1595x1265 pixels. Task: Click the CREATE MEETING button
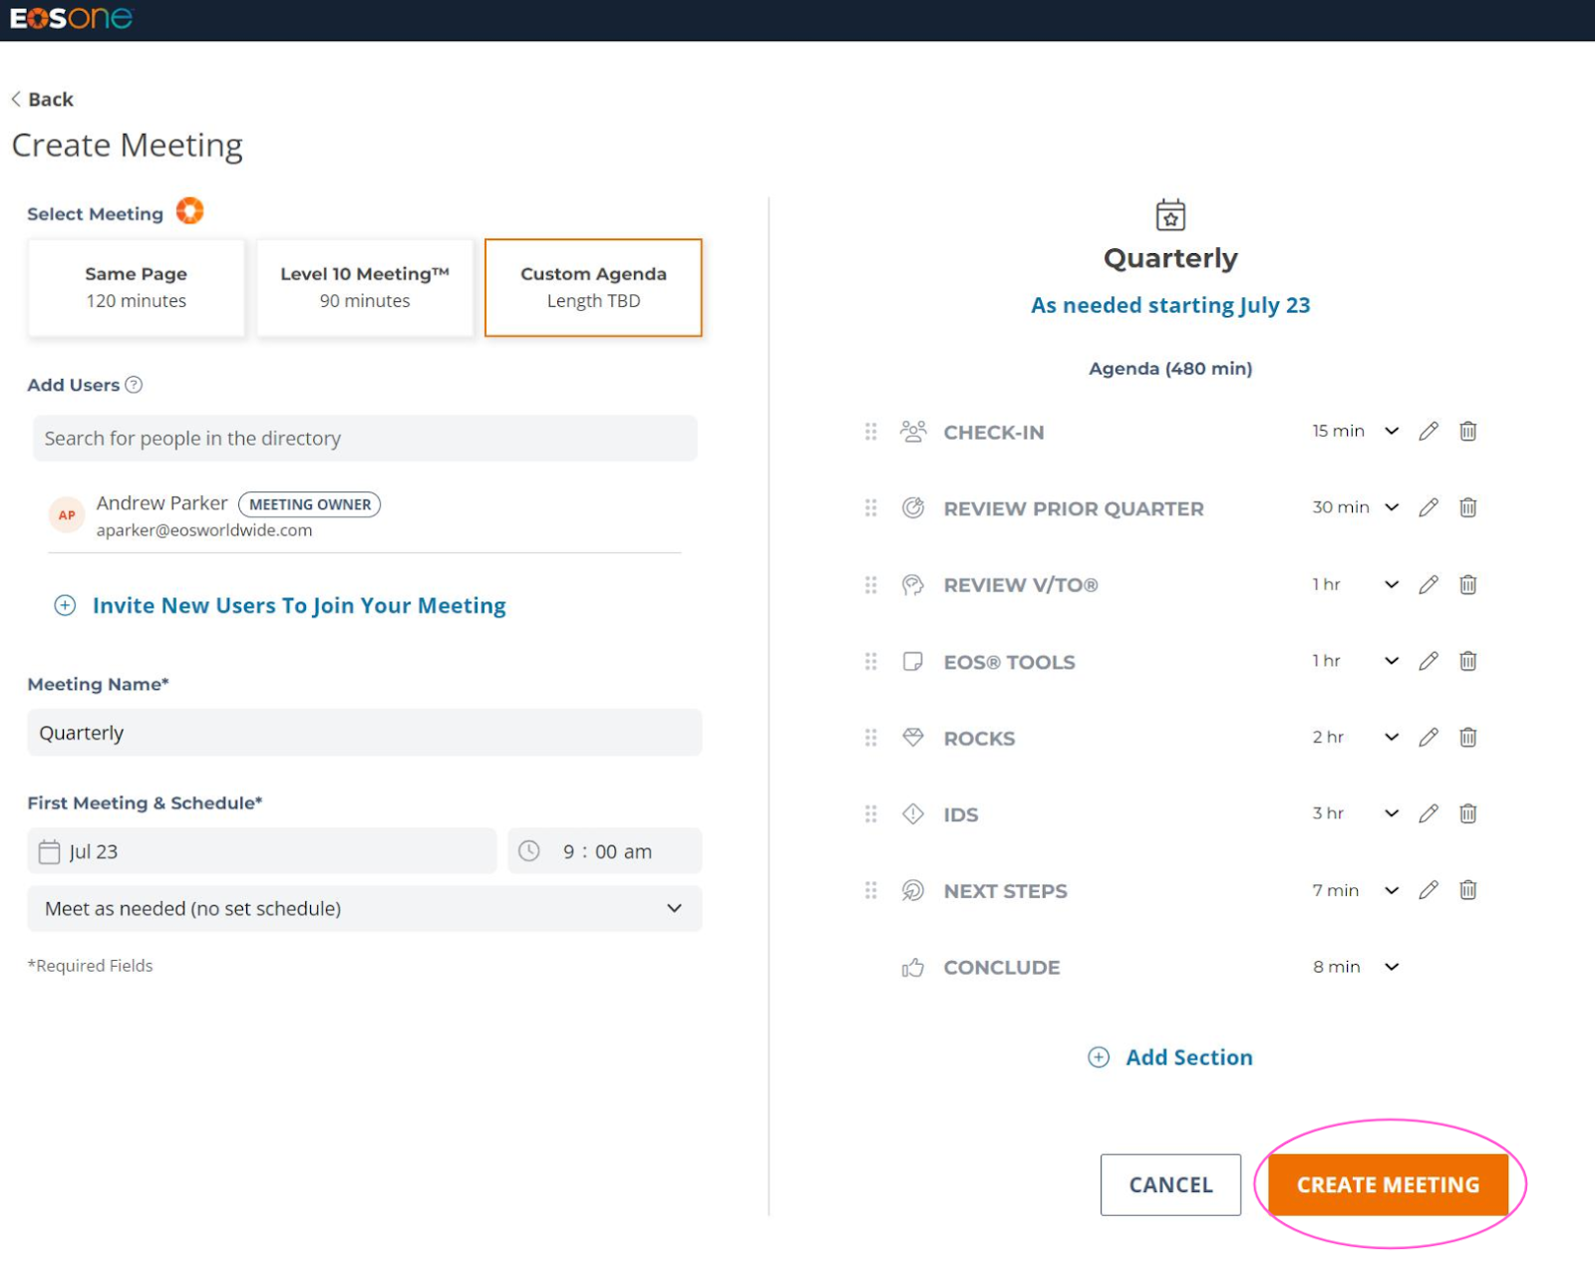[1389, 1185]
